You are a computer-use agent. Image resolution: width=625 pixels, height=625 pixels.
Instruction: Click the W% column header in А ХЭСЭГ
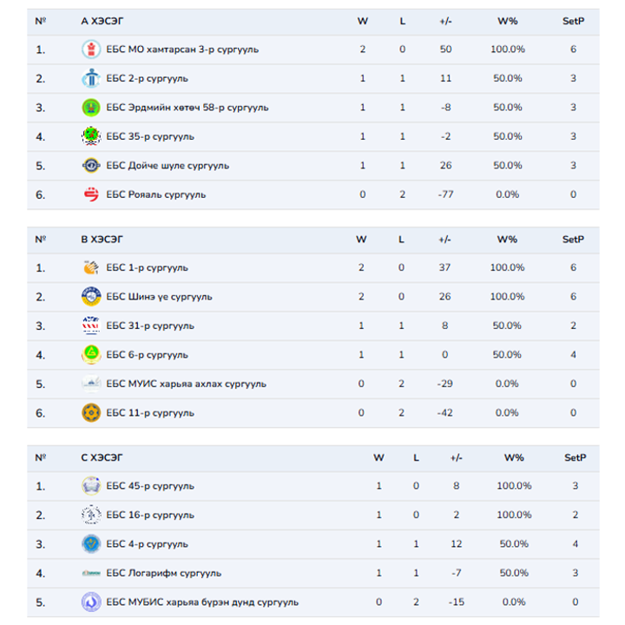tap(507, 21)
